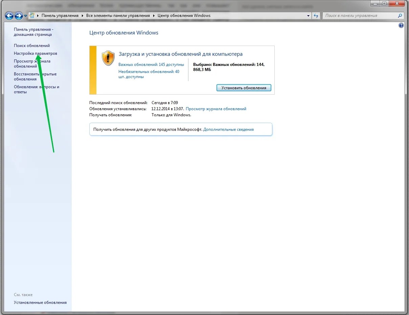The height and width of the screenshot is (315, 409).
Task: Maximize the window
Action: tap(384, 3)
